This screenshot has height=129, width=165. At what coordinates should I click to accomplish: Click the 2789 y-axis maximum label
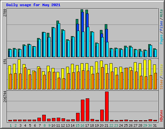pos(5,13)
